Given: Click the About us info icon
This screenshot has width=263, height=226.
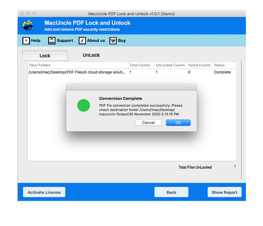Looking at the screenshot, I should (82, 41).
